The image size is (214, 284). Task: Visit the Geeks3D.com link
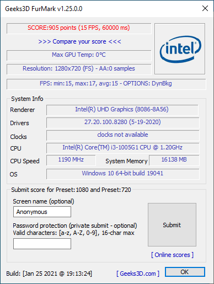(138, 274)
